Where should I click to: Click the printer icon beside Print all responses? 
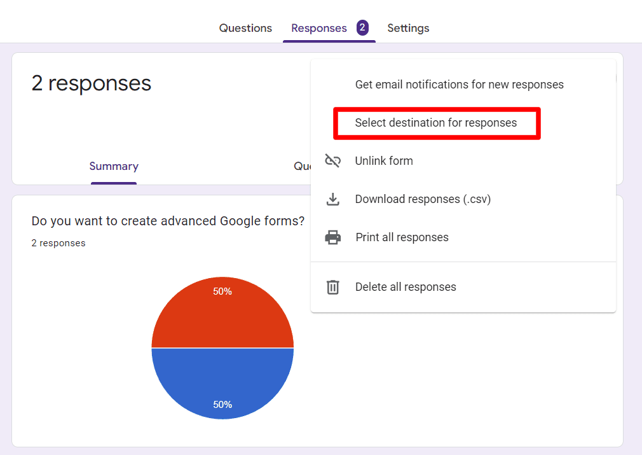pyautogui.click(x=333, y=237)
